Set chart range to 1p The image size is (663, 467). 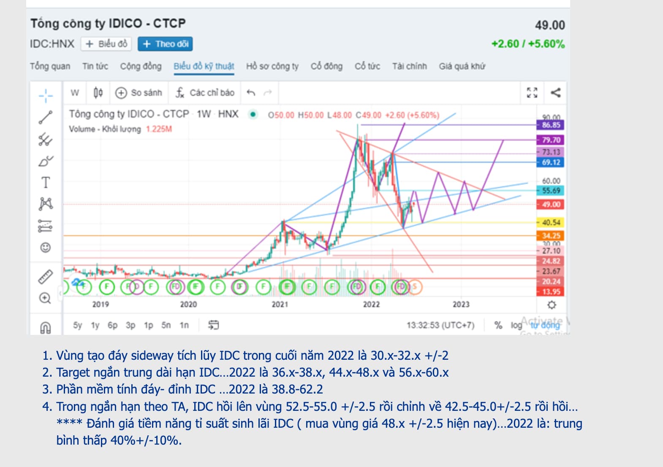[x=148, y=325]
